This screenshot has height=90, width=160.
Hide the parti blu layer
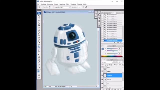point(102,79)
